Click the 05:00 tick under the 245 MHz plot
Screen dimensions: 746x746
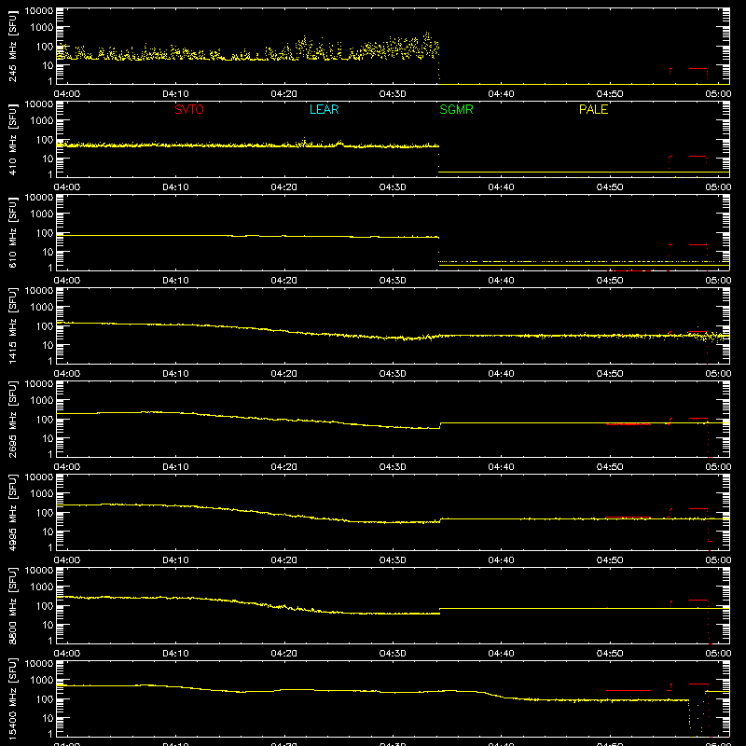718,94
